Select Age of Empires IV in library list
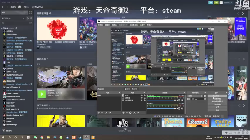The height and width of the screenshot is (140, 250). [x=13, y=87]
